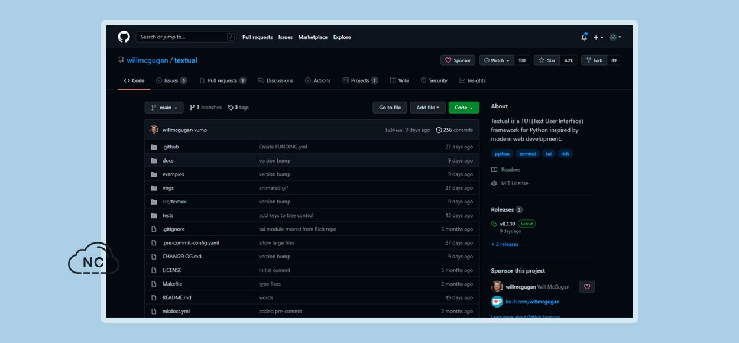Open the green Code dropdown
The width and height of the screenshot is (739, 343).
[464, 108]
